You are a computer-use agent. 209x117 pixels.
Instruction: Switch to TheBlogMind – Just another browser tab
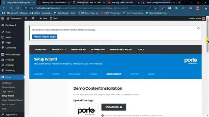(x=54, y=3)
